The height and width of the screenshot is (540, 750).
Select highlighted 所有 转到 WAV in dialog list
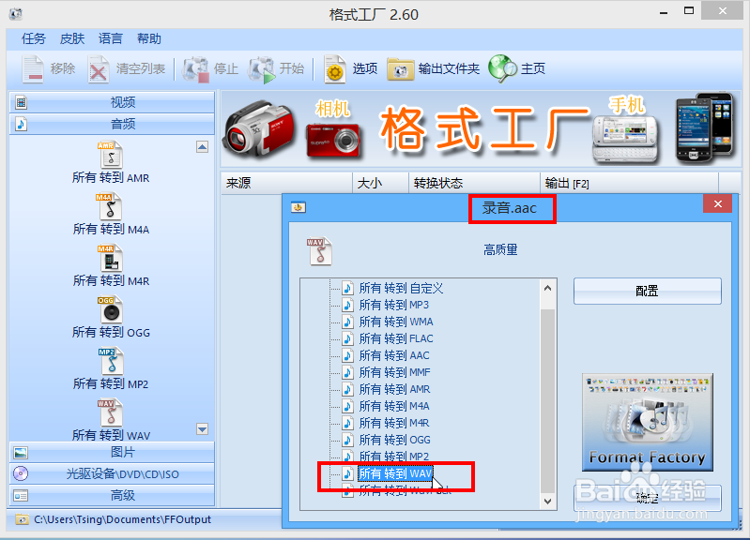pos(395,473)
